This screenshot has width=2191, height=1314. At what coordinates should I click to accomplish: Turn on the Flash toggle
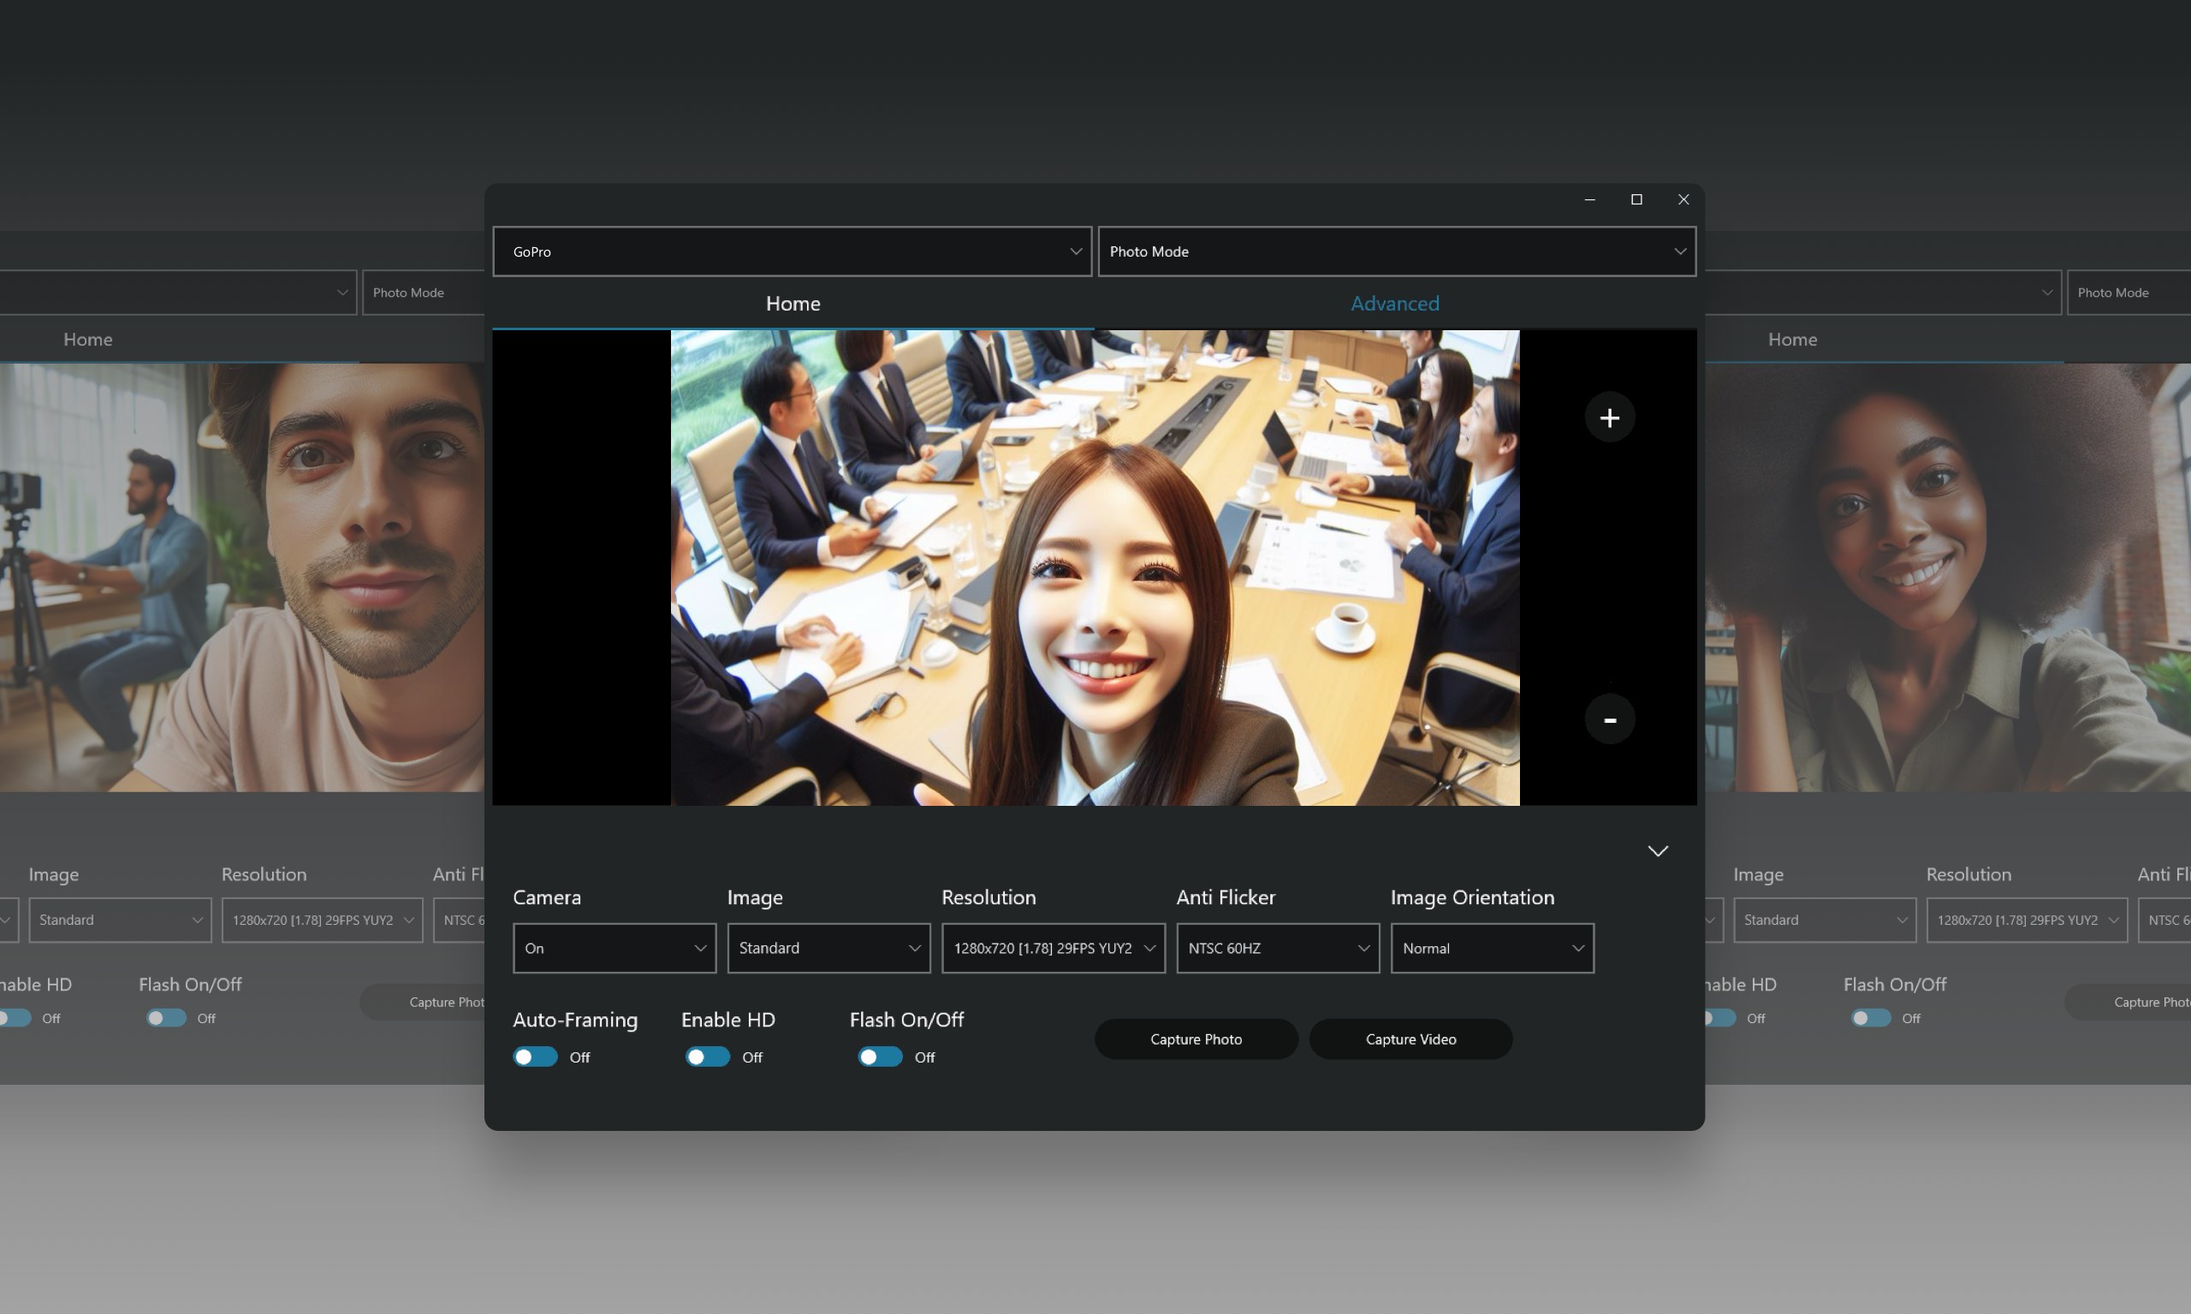(x=878, y=1057)
